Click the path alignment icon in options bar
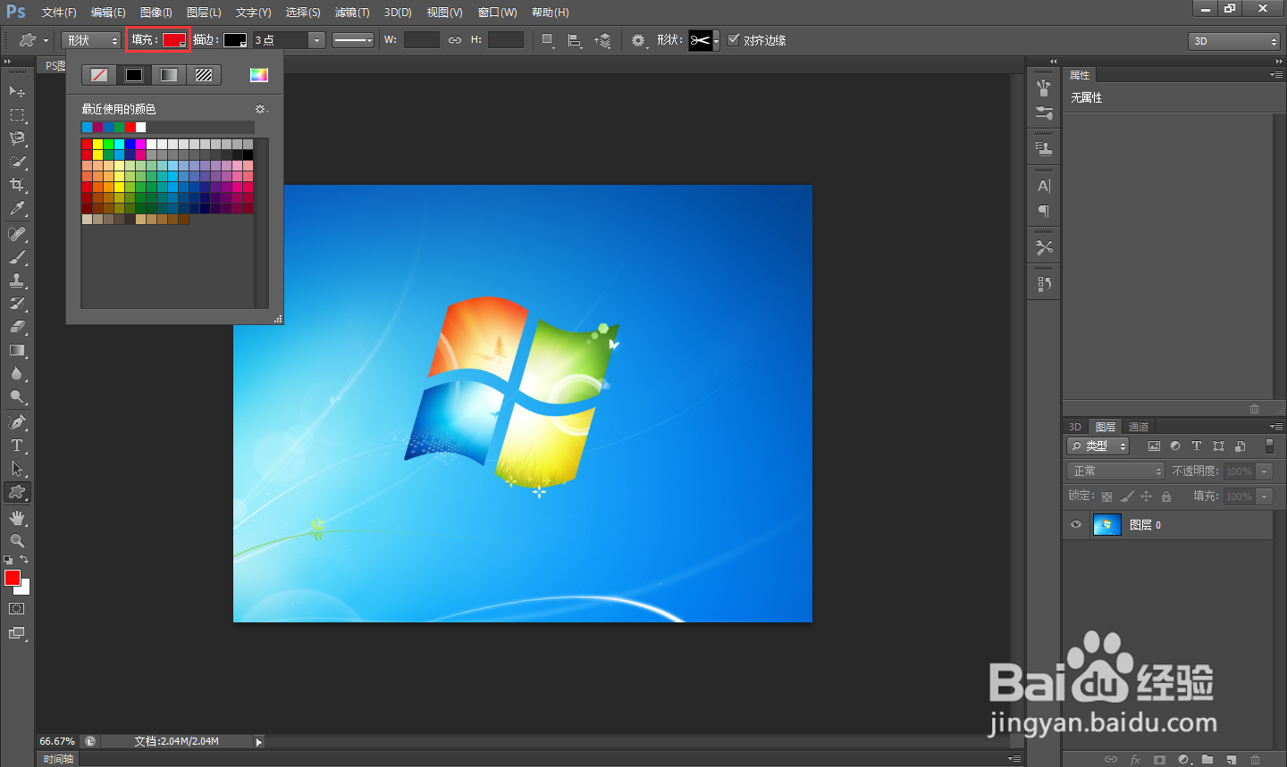The image size is (1287, 767). (x=575, y=40)
